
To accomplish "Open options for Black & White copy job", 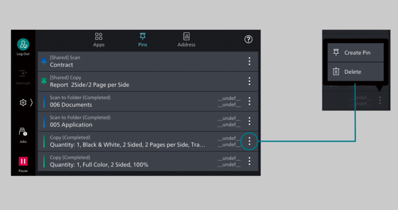I will tap(249, 141).
